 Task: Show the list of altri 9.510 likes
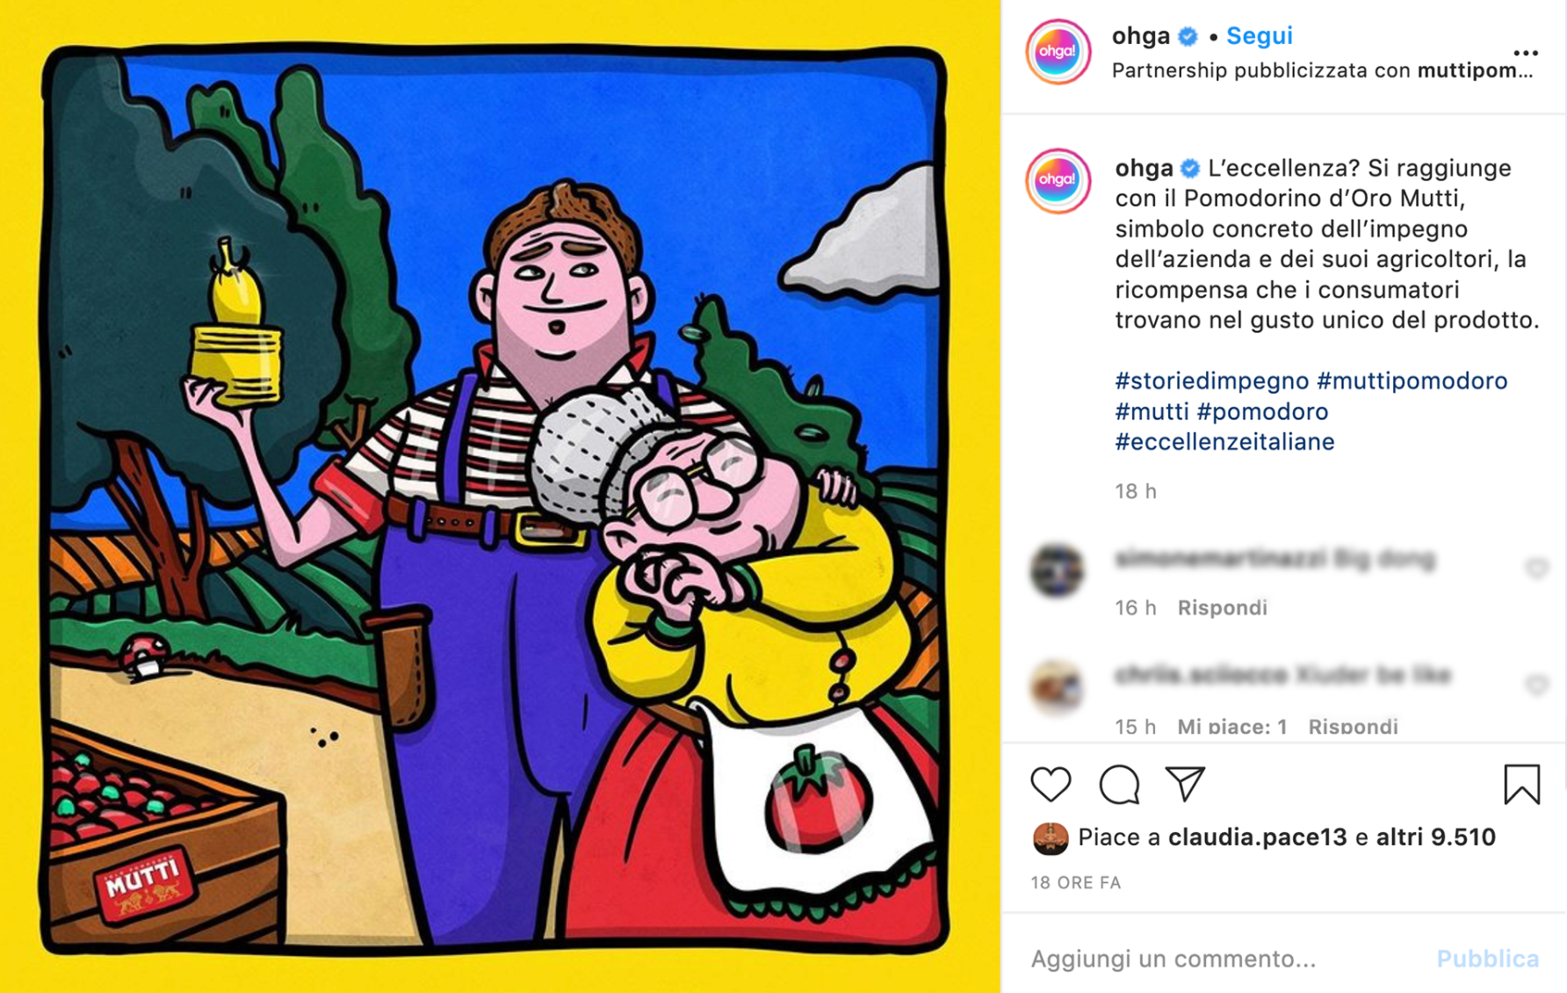tap(1435, 837)
